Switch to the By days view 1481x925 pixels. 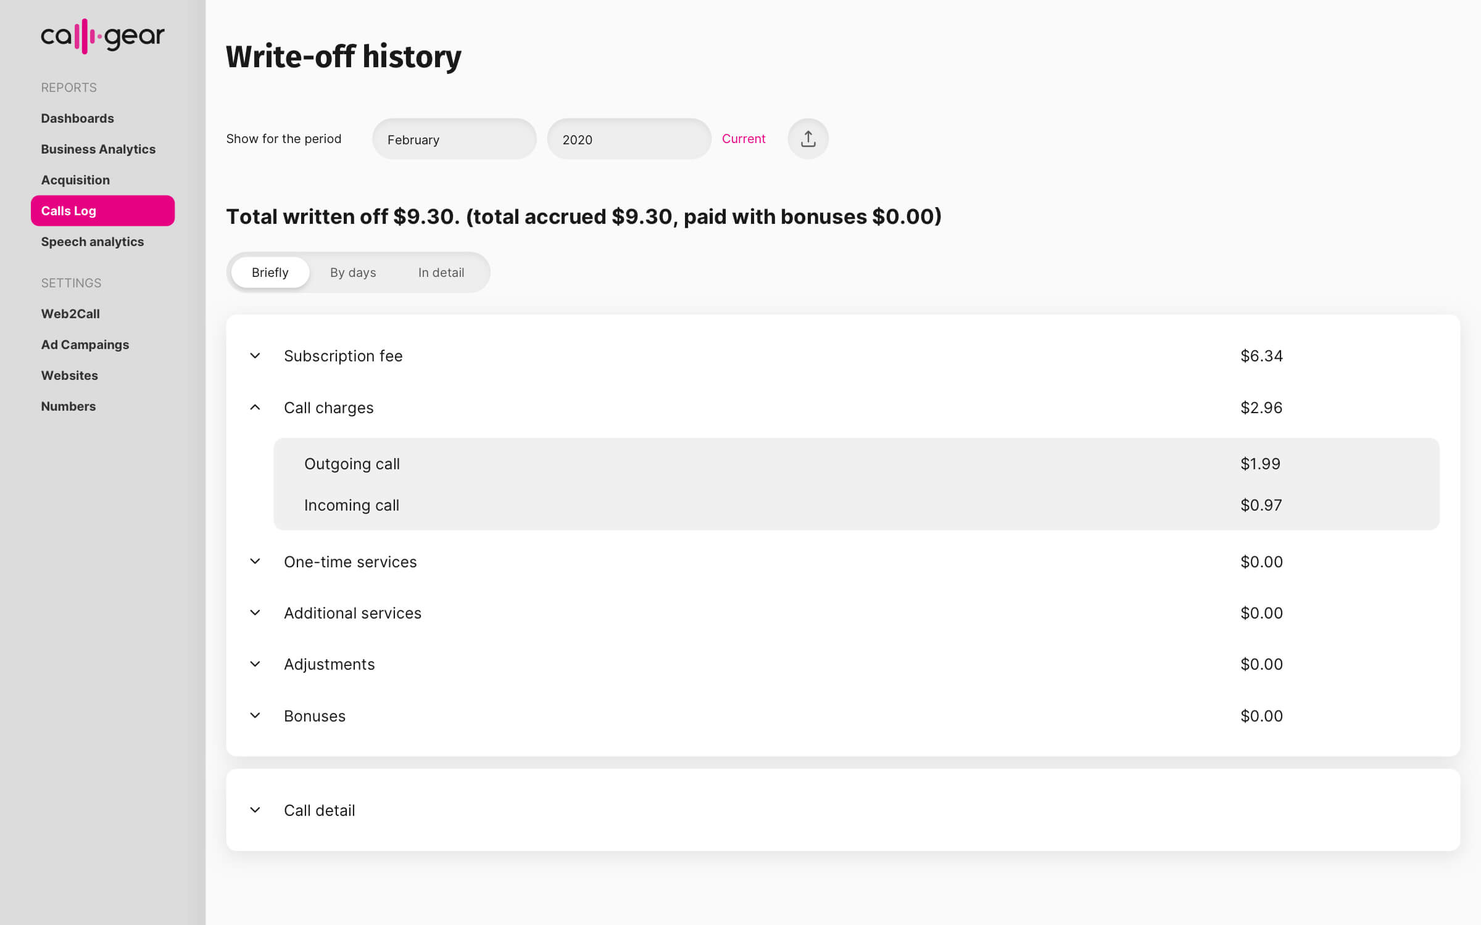353,273
